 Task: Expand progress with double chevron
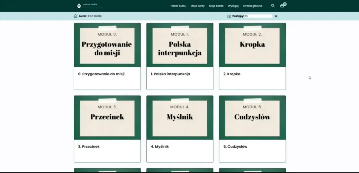[x=276, y=16]
